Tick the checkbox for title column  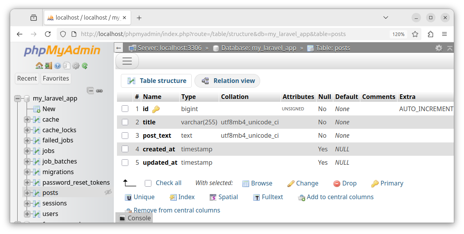tap(125, 122)
